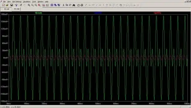The width and height of the screenshot is (191, 108).
Task: Open the Control Panel hammer icon
Action: click(16, 5)
